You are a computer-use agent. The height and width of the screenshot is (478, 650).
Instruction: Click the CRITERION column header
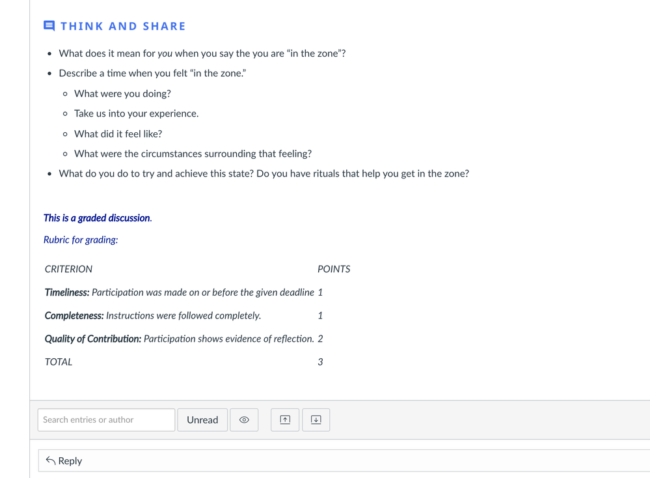click(x=68, y=269)
